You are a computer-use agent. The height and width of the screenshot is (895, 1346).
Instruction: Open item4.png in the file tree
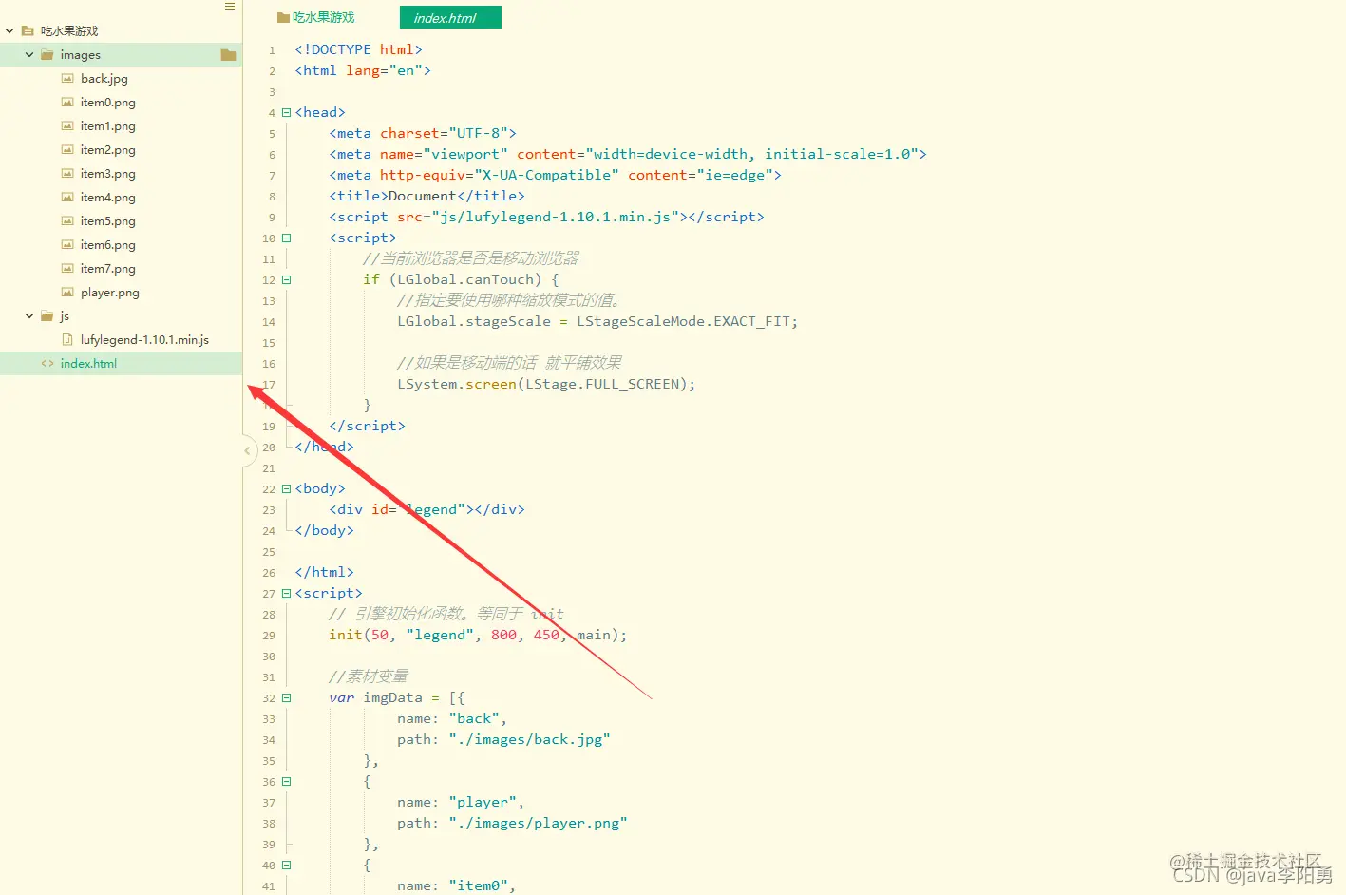click(x=108, y=198)
